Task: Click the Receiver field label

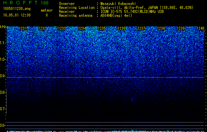Action: pos(67,12)
